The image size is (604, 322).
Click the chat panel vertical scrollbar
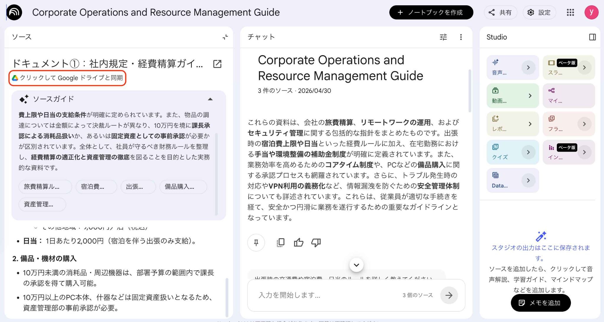point(470,91)
